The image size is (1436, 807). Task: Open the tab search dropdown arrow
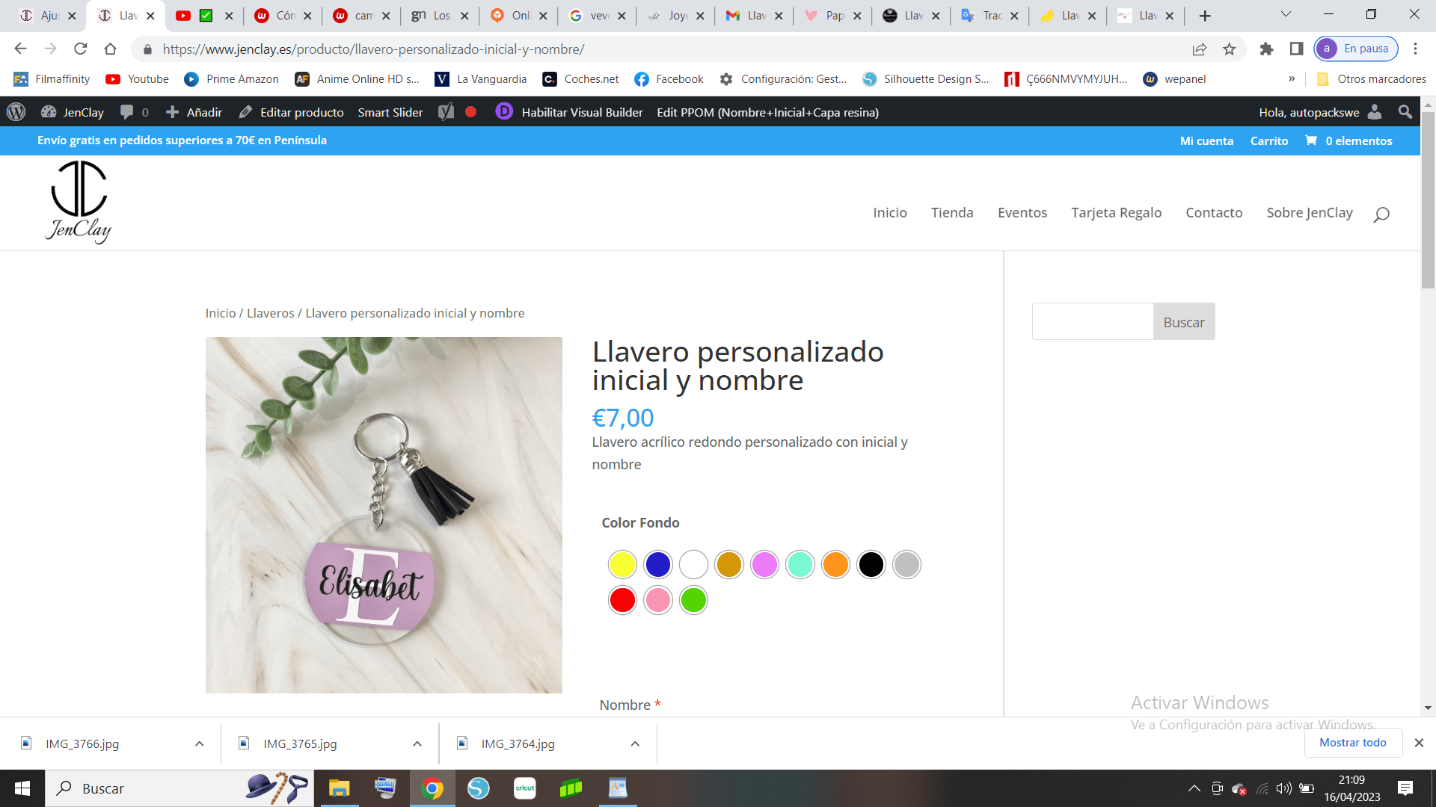(1286, 14)
